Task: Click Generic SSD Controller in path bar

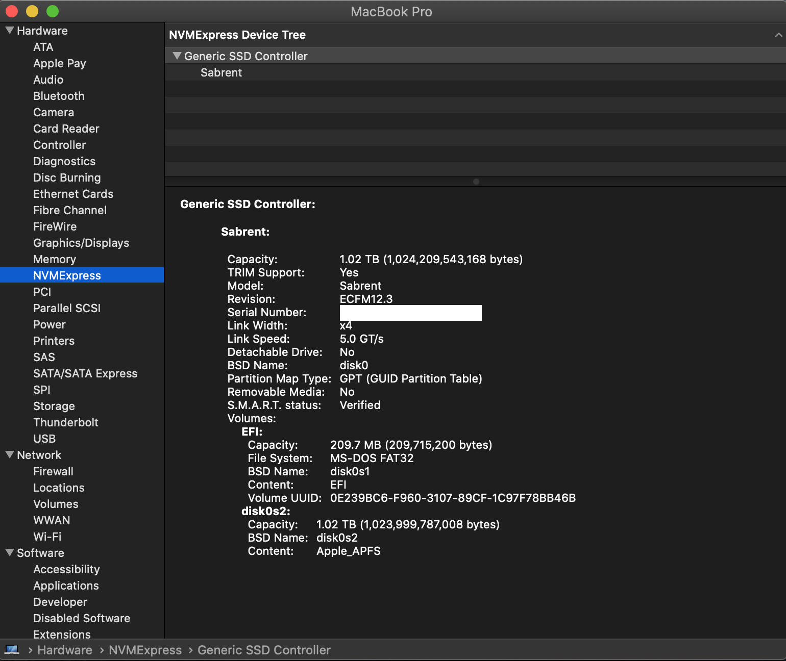Action: click(x=264, y=650)
